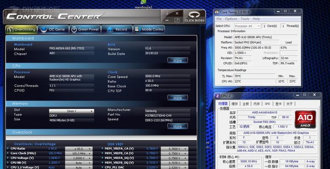Open the Green Power tab

[x=85, y=30]
